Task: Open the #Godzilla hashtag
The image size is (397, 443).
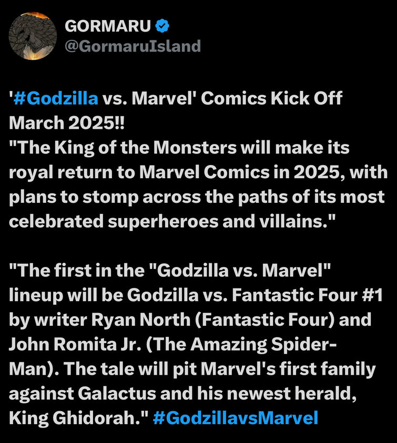Action: point(55,98)
